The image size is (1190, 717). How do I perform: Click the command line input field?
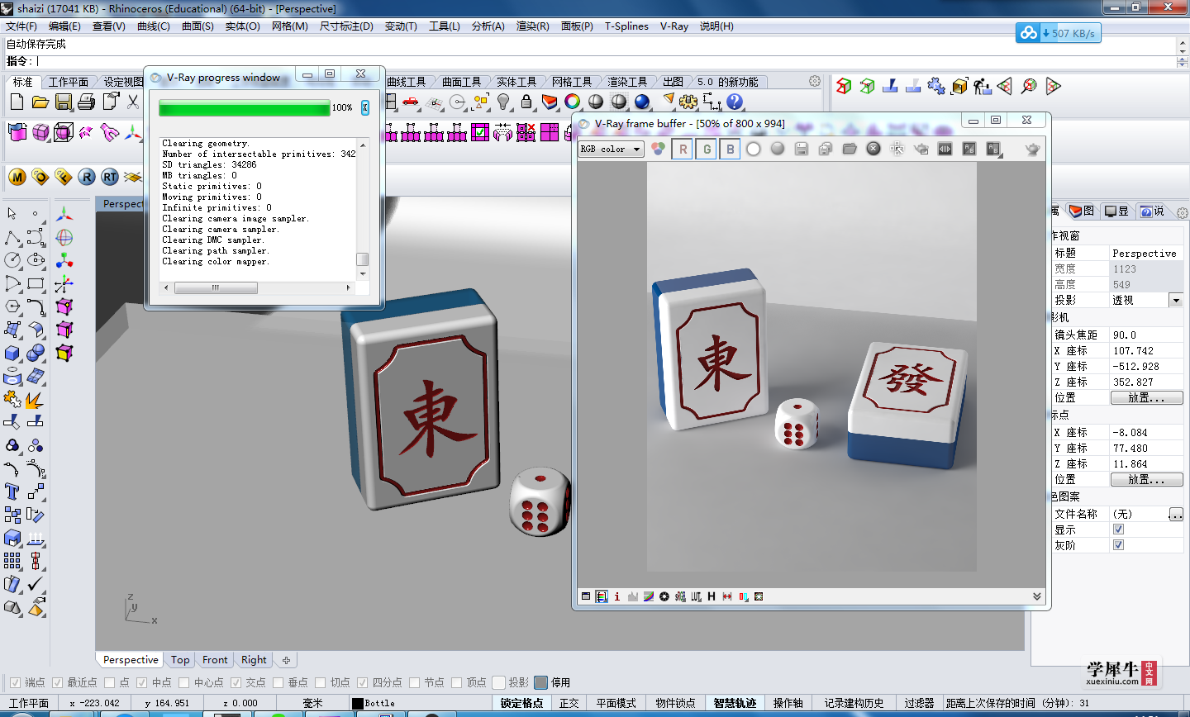607,61
